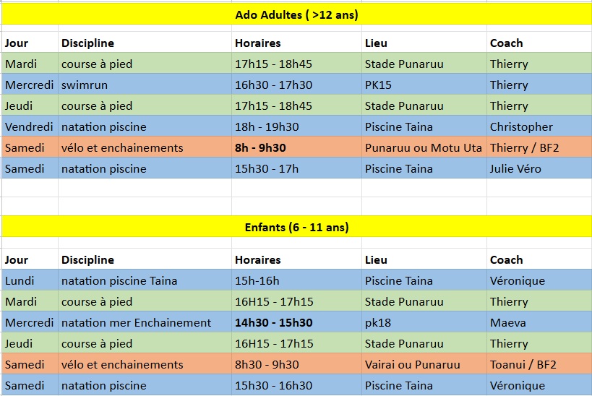Select the 'Toanui / BF2' coach cell
This screenshot has width=592, height=396.
(539, 364)
